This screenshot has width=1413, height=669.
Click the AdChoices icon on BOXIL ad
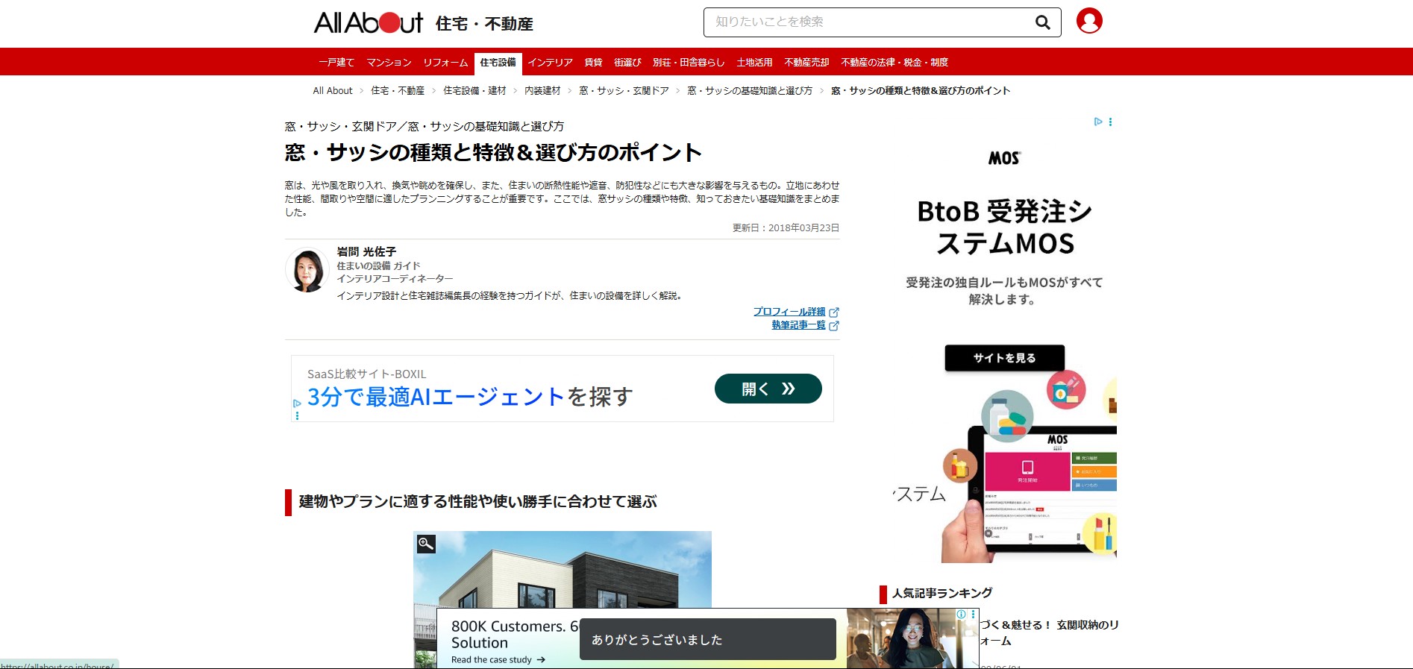[x=297, y=403]
